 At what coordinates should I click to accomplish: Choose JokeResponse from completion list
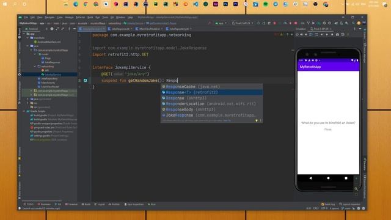(x=211, y=116)
